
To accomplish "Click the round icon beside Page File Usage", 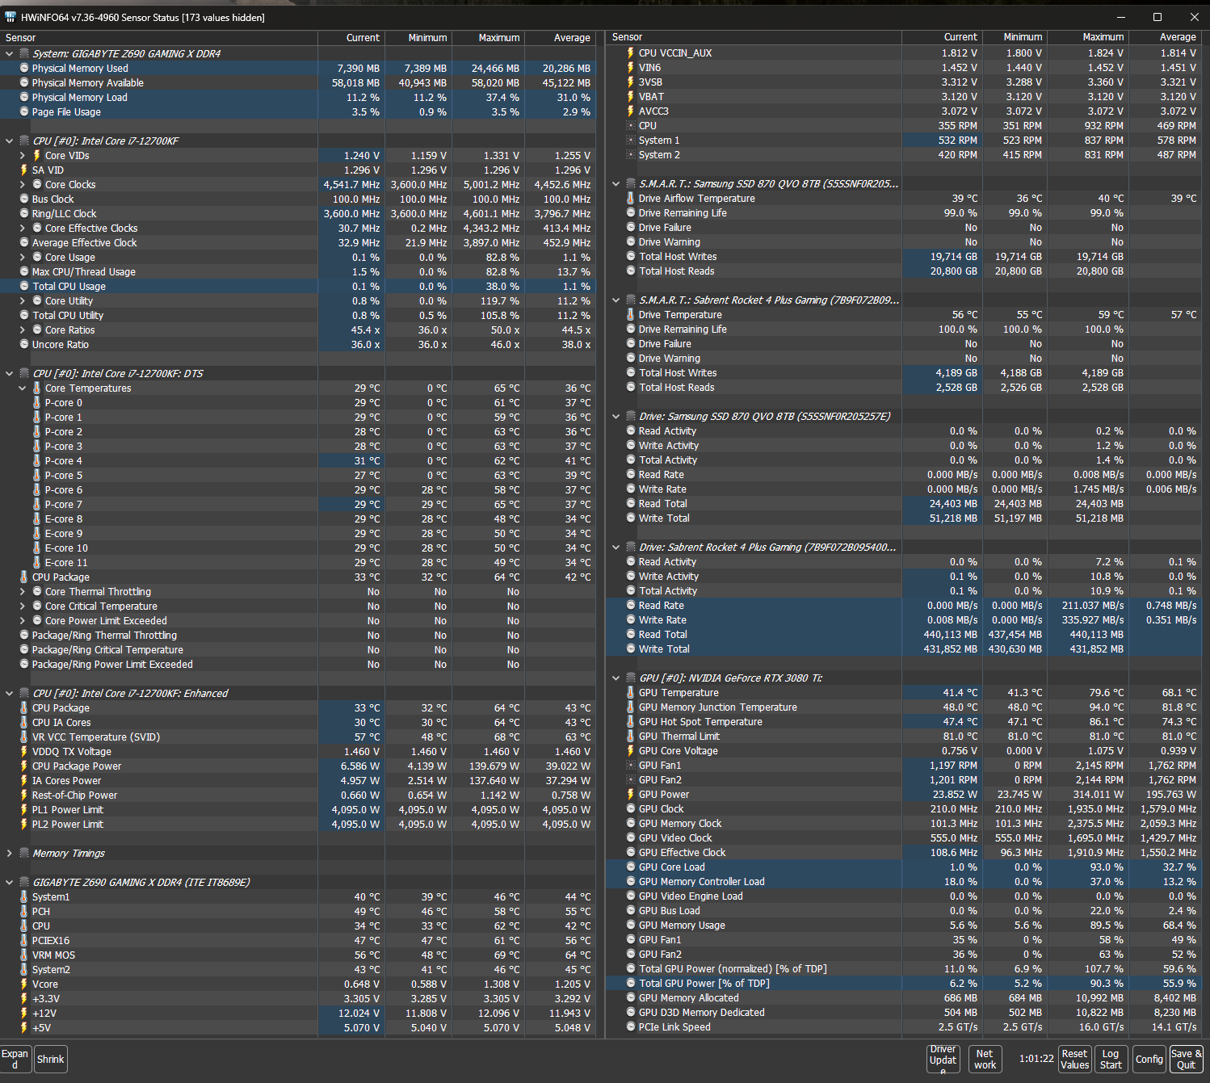I will click(x=24, y=112).
